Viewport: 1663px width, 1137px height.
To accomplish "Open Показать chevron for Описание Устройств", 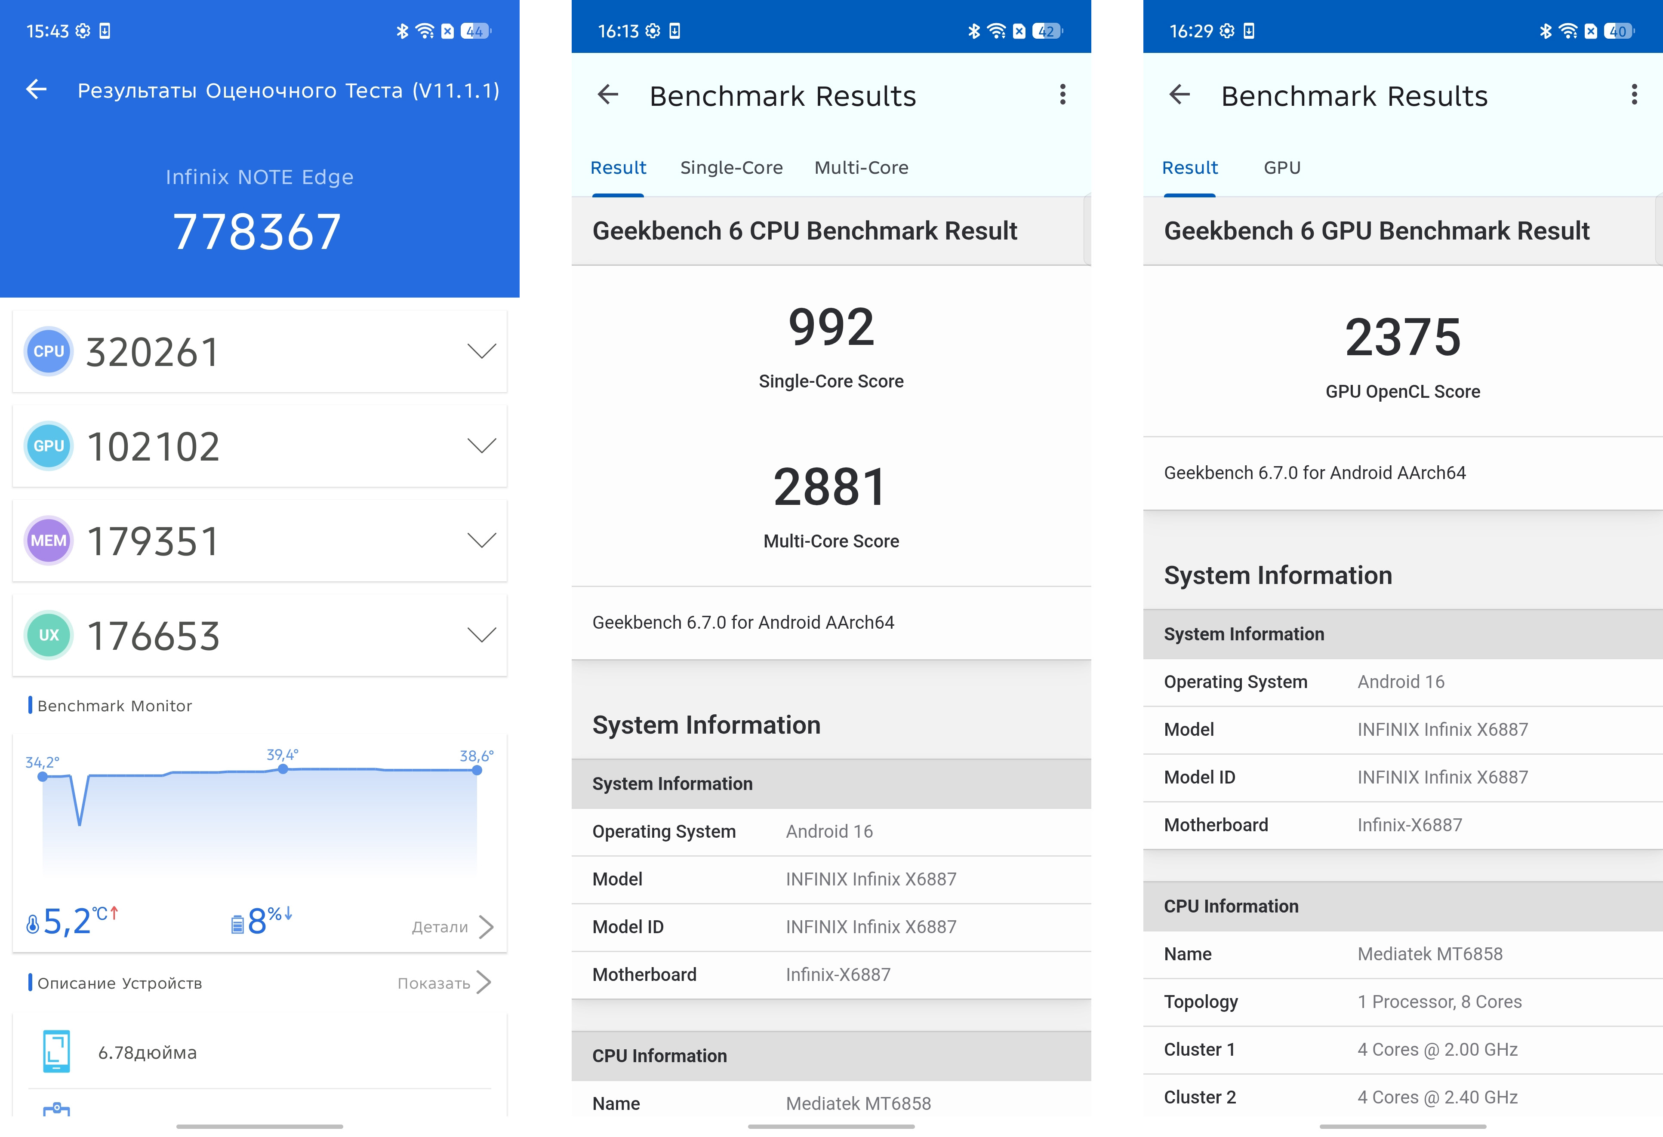I will point(484,983).
